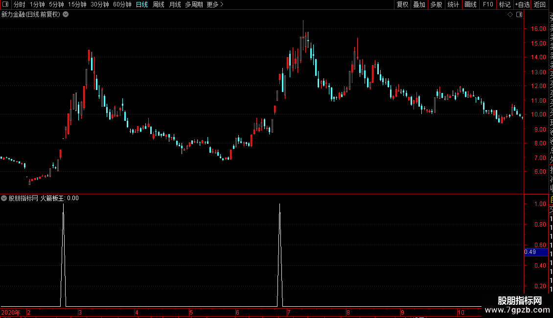Select the 5分钟 period tab
Image resolution: width=553 pixels, height=318 pixels.
pyautogui.click(x=56, y=4)
